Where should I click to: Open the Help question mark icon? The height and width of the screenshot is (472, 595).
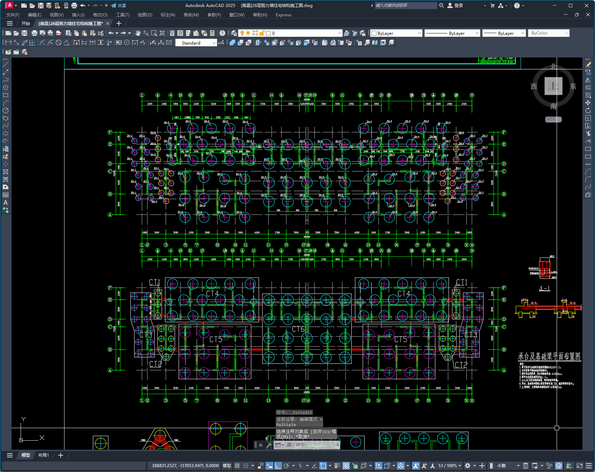click(x=222, y=33)
